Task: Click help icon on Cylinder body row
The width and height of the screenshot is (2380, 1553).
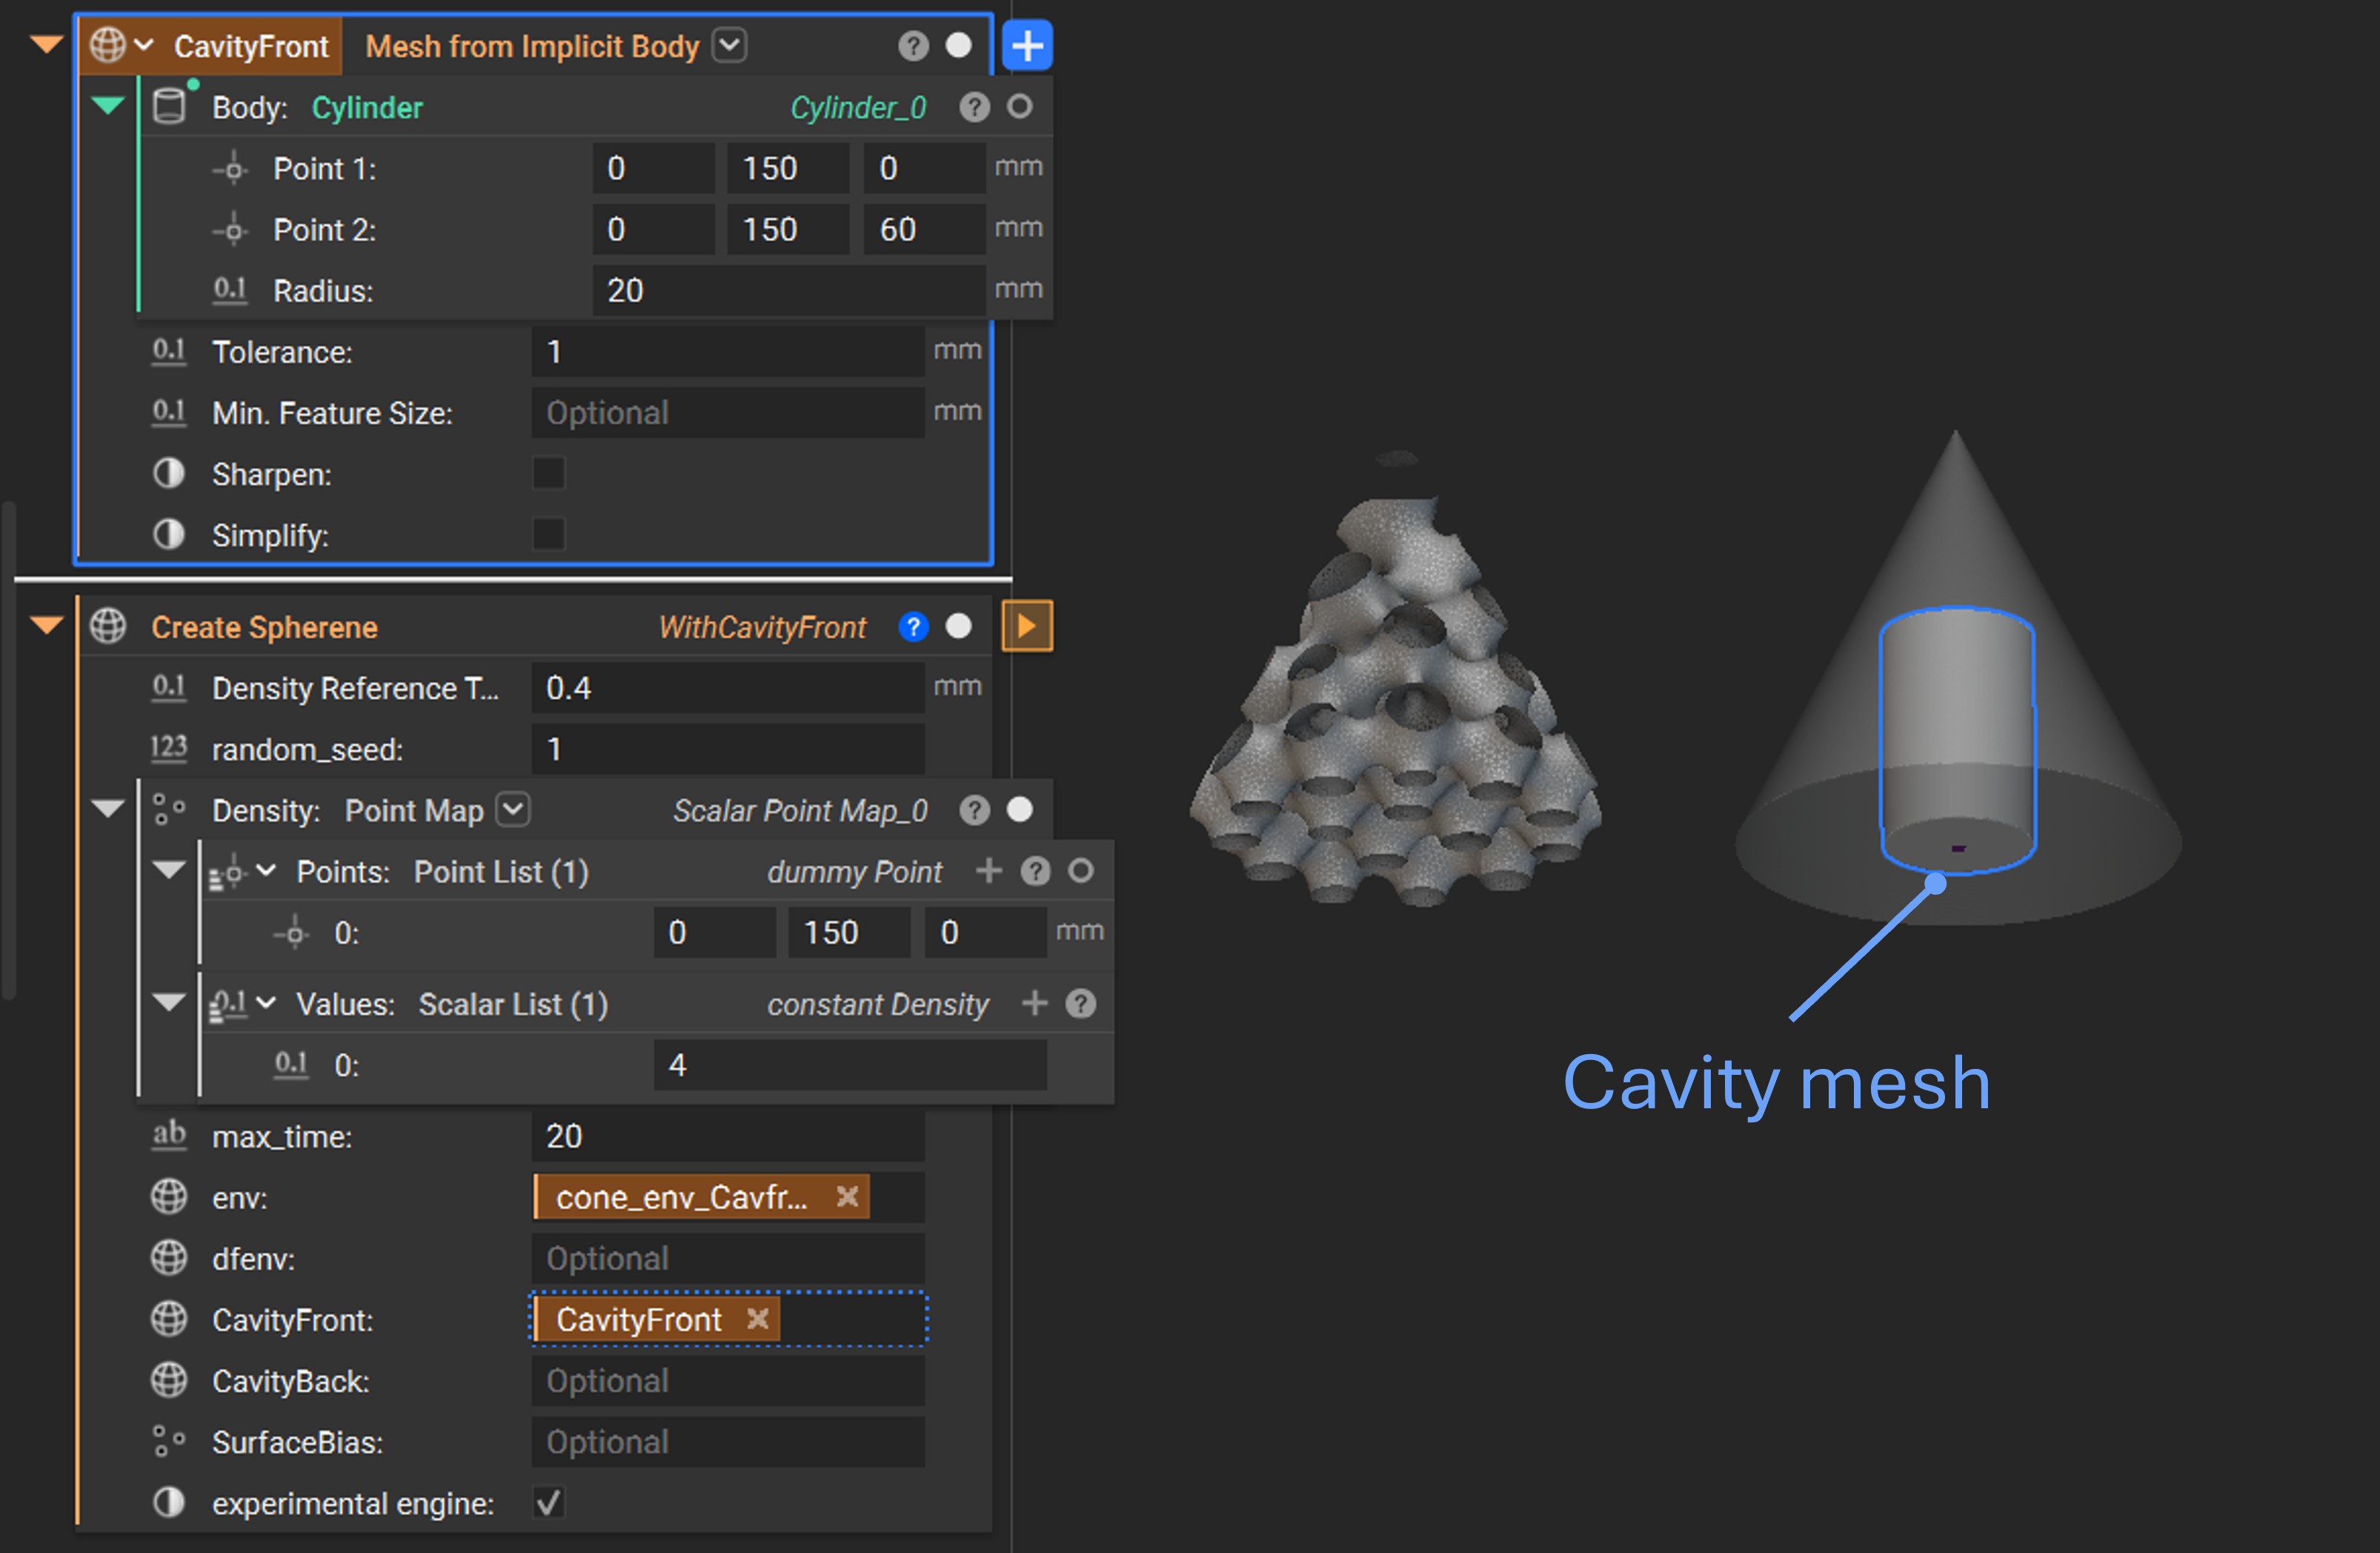Action: tap(974, 107)
